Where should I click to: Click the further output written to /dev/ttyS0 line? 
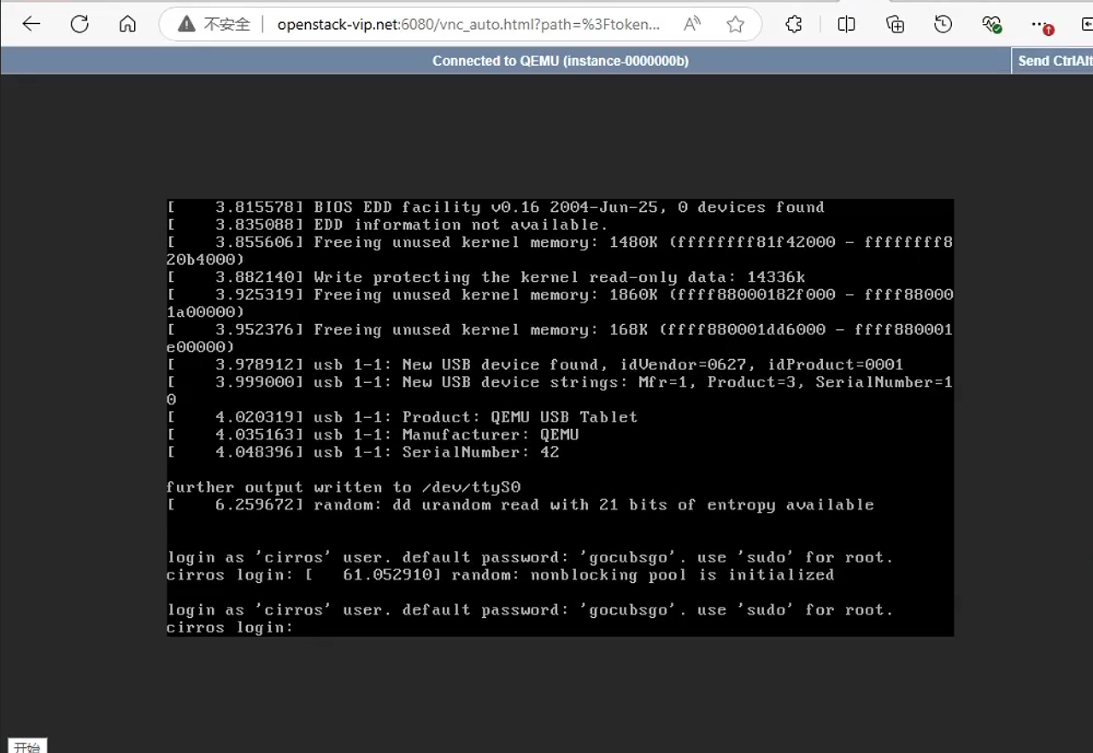[x=344, y=487]
